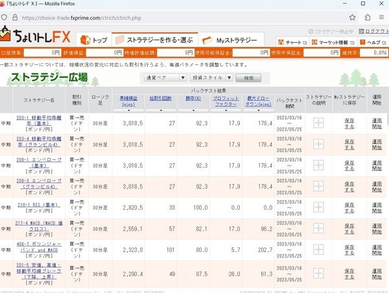Click 保存する for the 408-7 row

pyautogui.click(x=349, y=250)
